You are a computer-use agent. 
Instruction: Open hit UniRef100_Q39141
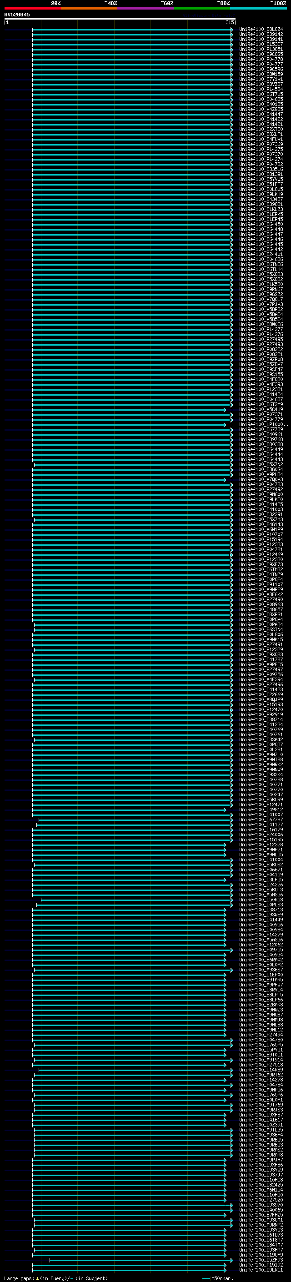pyautogui.click(x=261, y=39)
